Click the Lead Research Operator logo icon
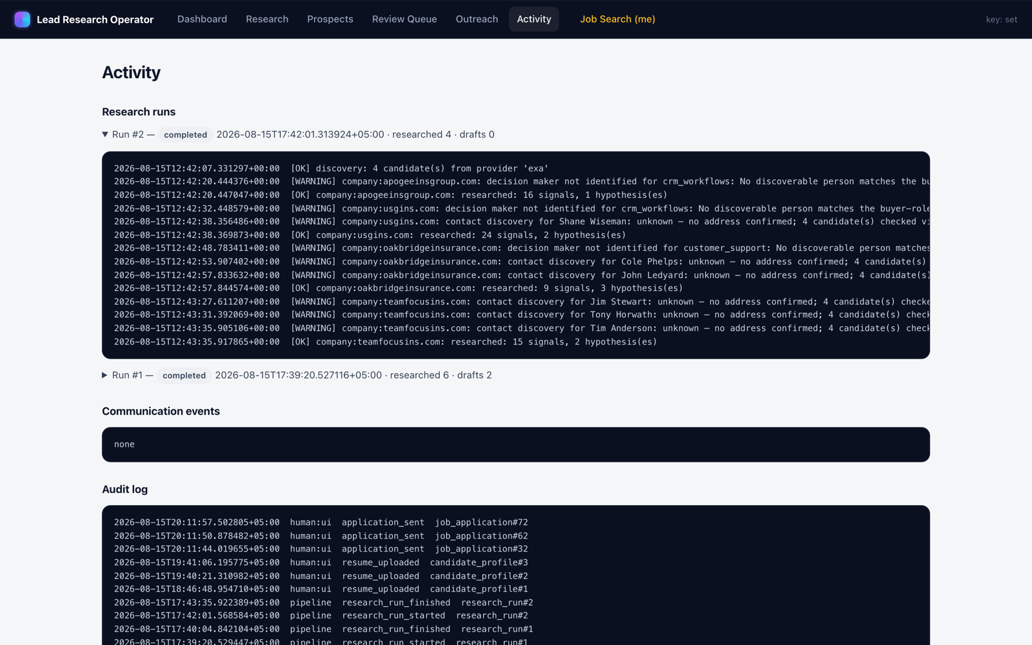 coord(22,19)
